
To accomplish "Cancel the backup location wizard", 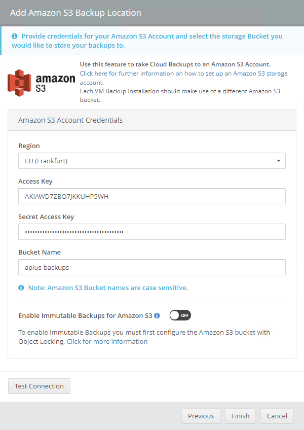I will (x=277, y=416).
